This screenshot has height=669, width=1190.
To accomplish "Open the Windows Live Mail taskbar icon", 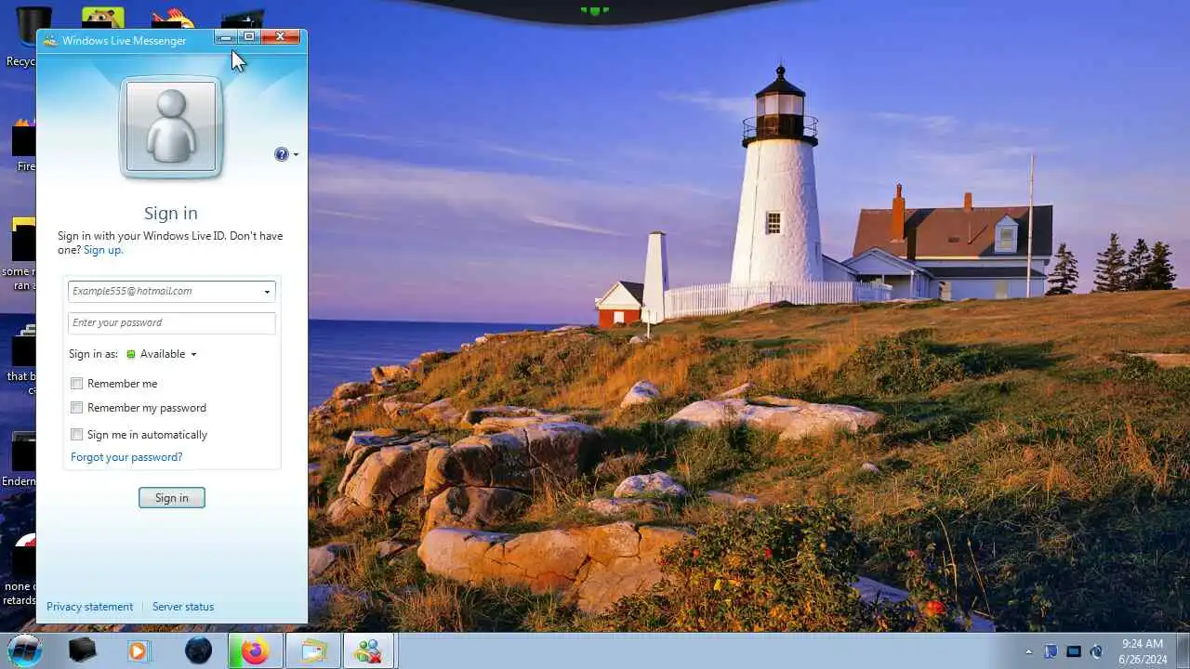I will pos(312,650).
